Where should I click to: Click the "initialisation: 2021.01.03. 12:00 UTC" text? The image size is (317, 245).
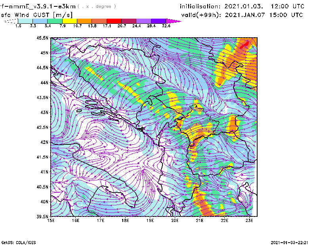[242, 6]
